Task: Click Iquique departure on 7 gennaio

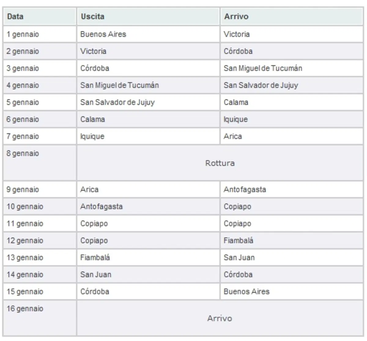Action: (148, 136)
